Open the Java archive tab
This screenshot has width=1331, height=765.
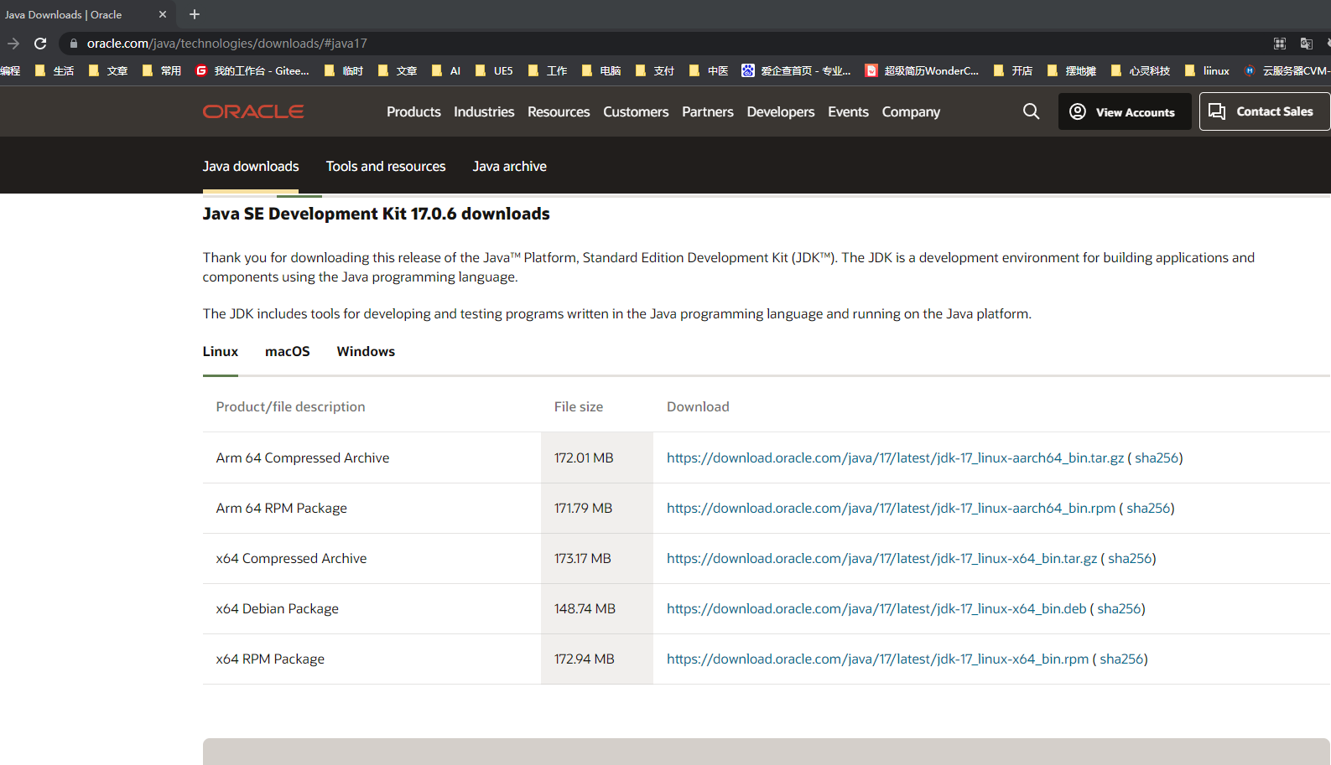509,166
